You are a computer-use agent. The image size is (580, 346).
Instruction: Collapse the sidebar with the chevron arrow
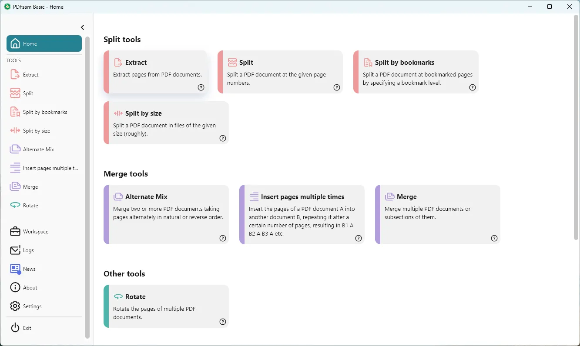click(82, 27)
